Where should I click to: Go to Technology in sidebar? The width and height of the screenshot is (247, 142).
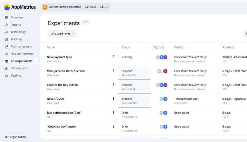18,32
